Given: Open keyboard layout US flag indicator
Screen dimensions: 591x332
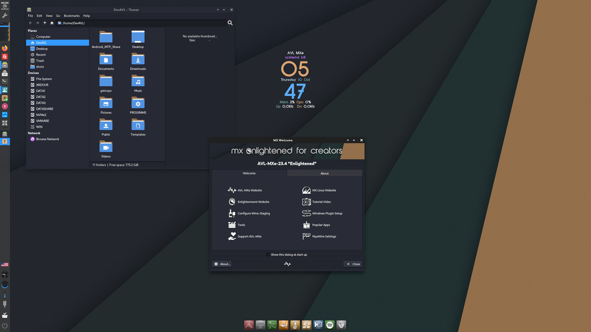Looking at the screenshot, I should click(5, 265).
